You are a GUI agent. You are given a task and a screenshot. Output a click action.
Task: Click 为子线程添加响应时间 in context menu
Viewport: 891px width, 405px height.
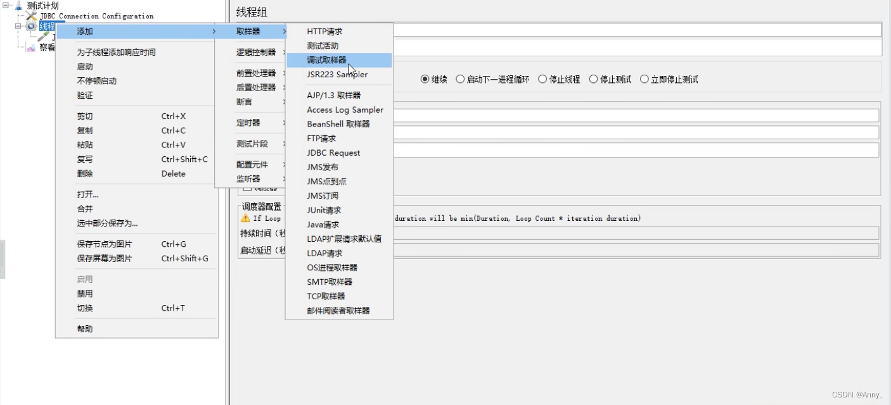137,52
